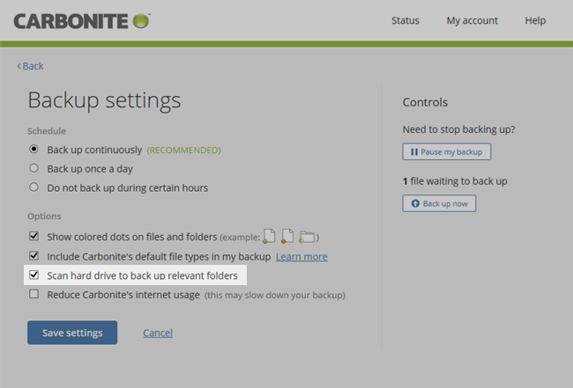The image size is (573, 388).
Task: Click the orange-dot file example icon
Action: pyautogui.click(x=287, y=237)
